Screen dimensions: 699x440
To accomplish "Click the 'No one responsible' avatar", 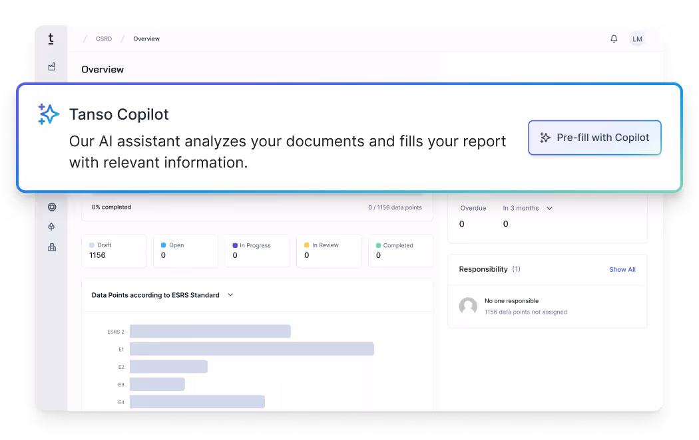I will tap(468, 306).
